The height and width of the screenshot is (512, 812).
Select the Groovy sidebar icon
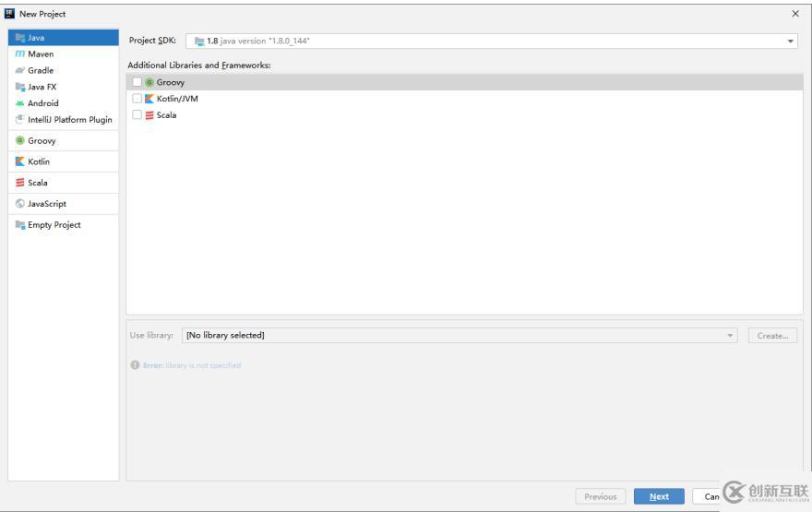[x=20, y=140]
